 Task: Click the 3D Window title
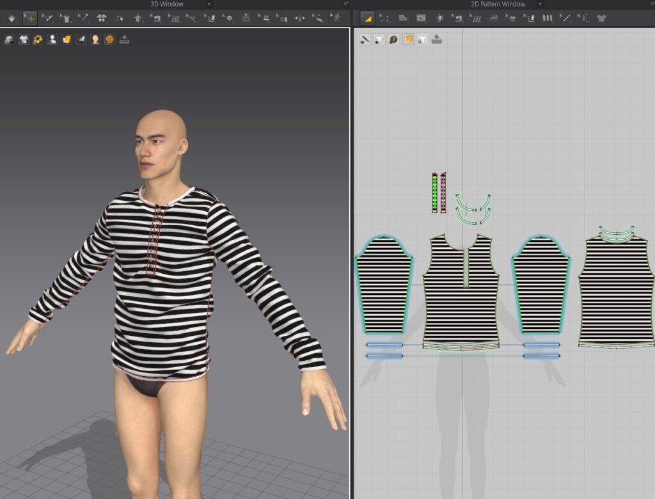166,4
